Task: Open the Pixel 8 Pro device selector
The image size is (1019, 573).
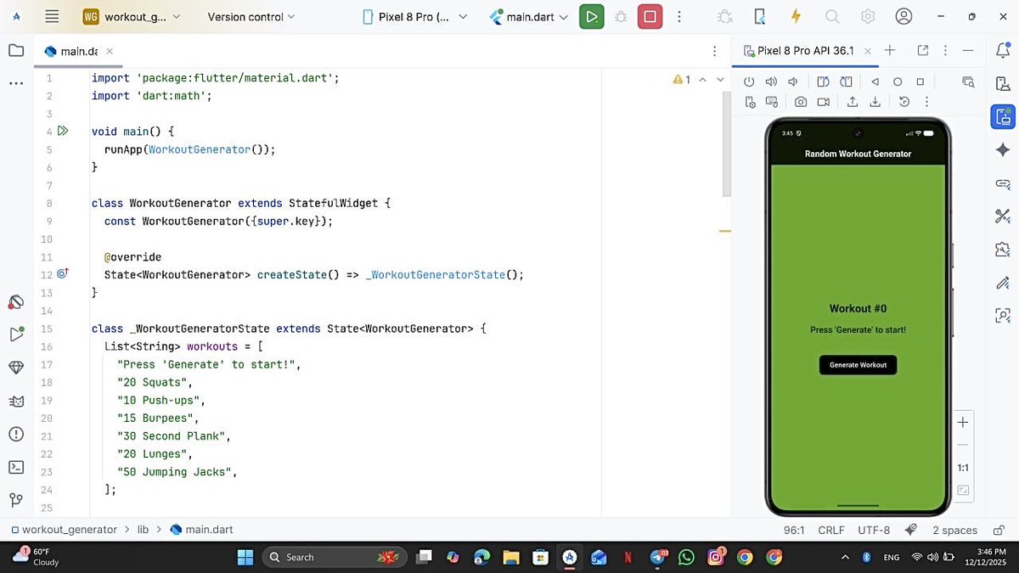Action: click(x=414, y=16)
